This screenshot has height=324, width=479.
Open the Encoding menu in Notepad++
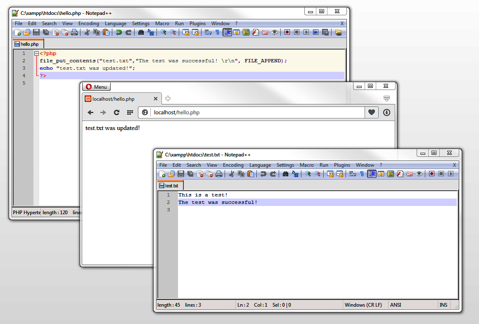point(233,165)
